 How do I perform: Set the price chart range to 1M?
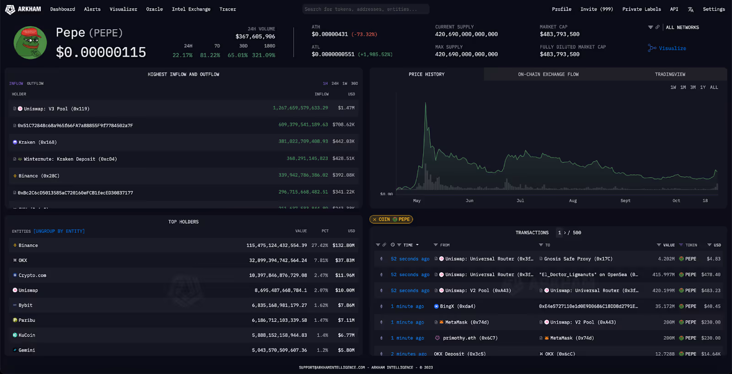coord(683,87)
